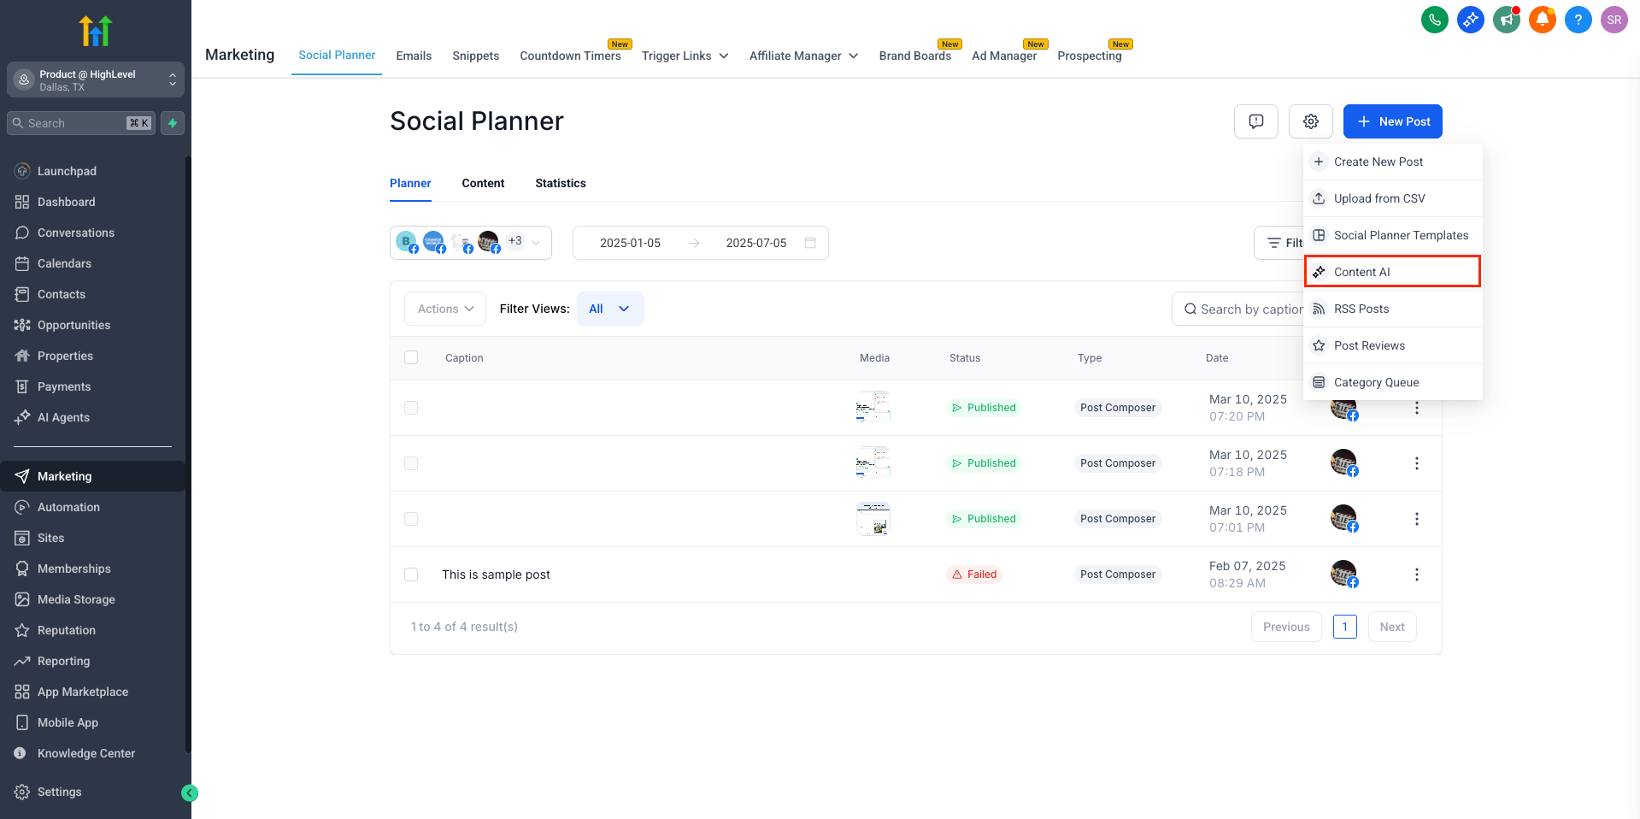Screen dimensions: 1640x819
Task: Open the Emails tab
Action: (414, 56)
